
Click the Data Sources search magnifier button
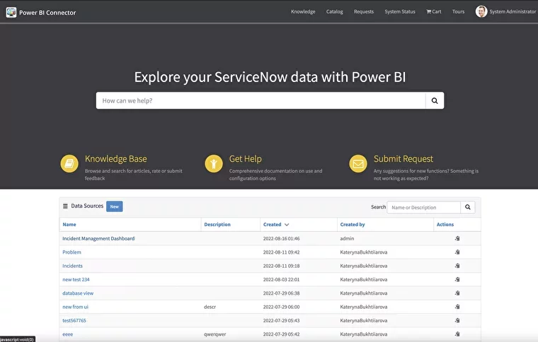pyautogui.click(x=467, y=207)
